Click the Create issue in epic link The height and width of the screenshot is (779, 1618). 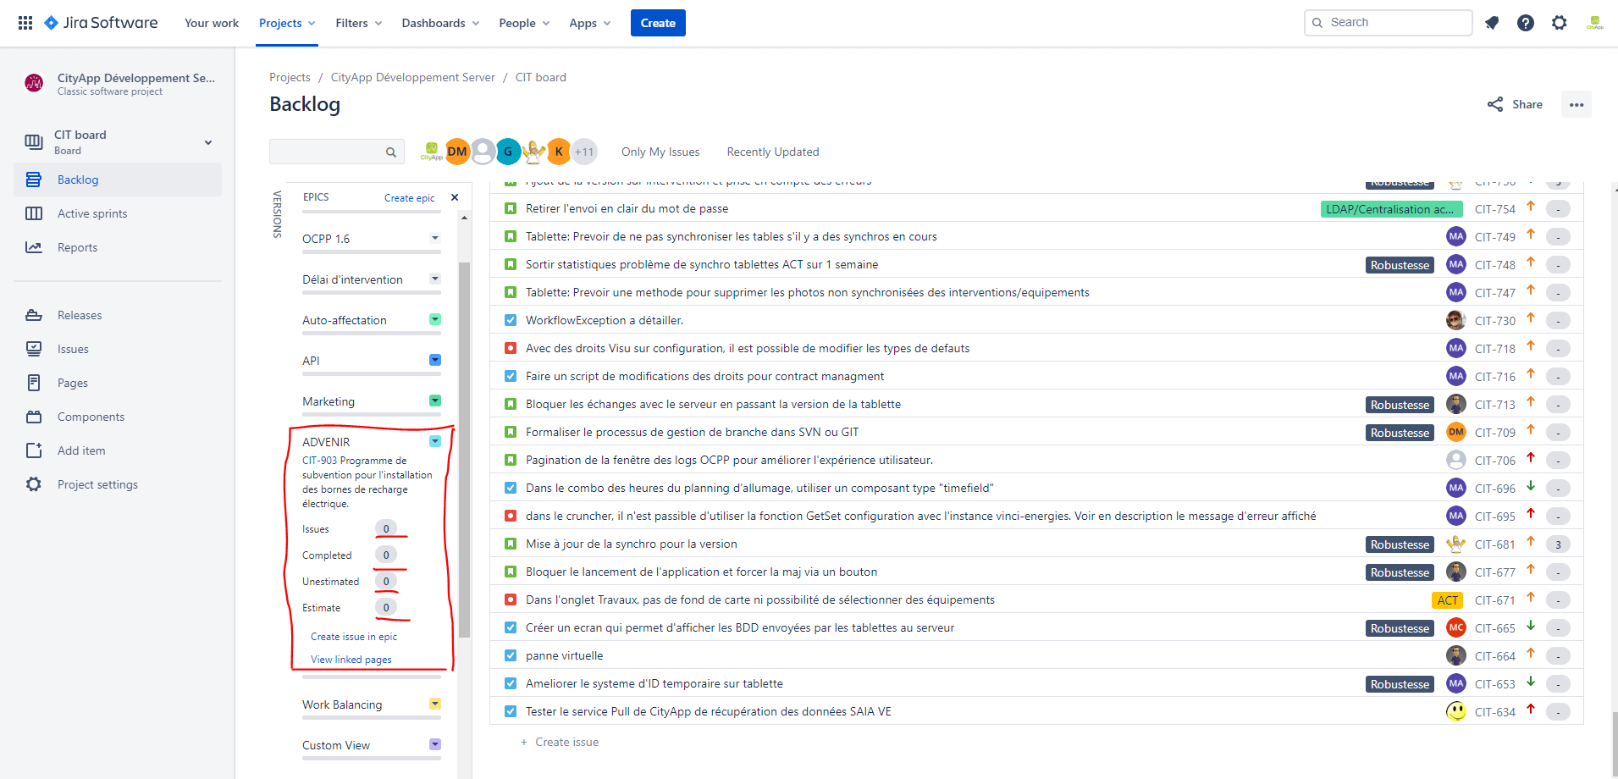click(x=354, y=637)
